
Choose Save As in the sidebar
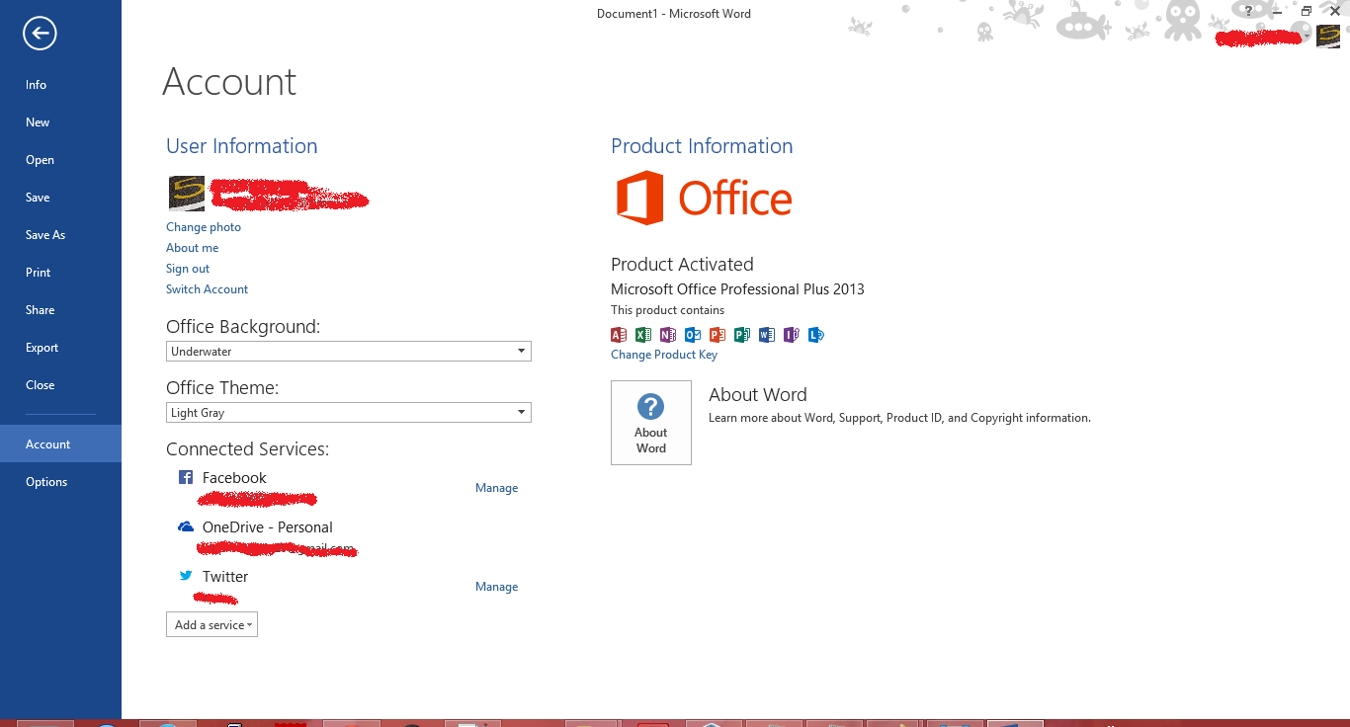60,235
